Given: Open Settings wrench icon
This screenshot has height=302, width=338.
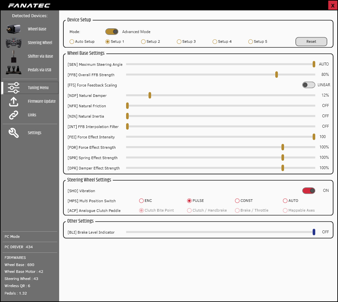Looking at the screenshot, I should (14, 133).
